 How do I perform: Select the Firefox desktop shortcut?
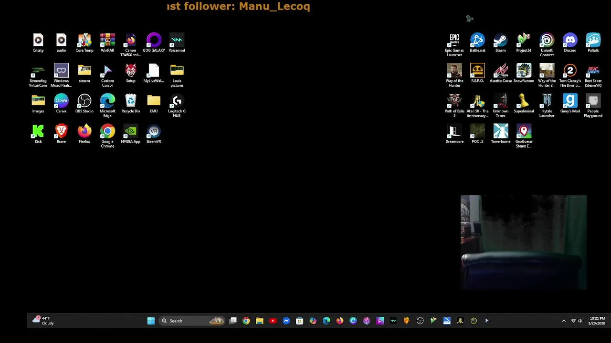click(84, 134)
